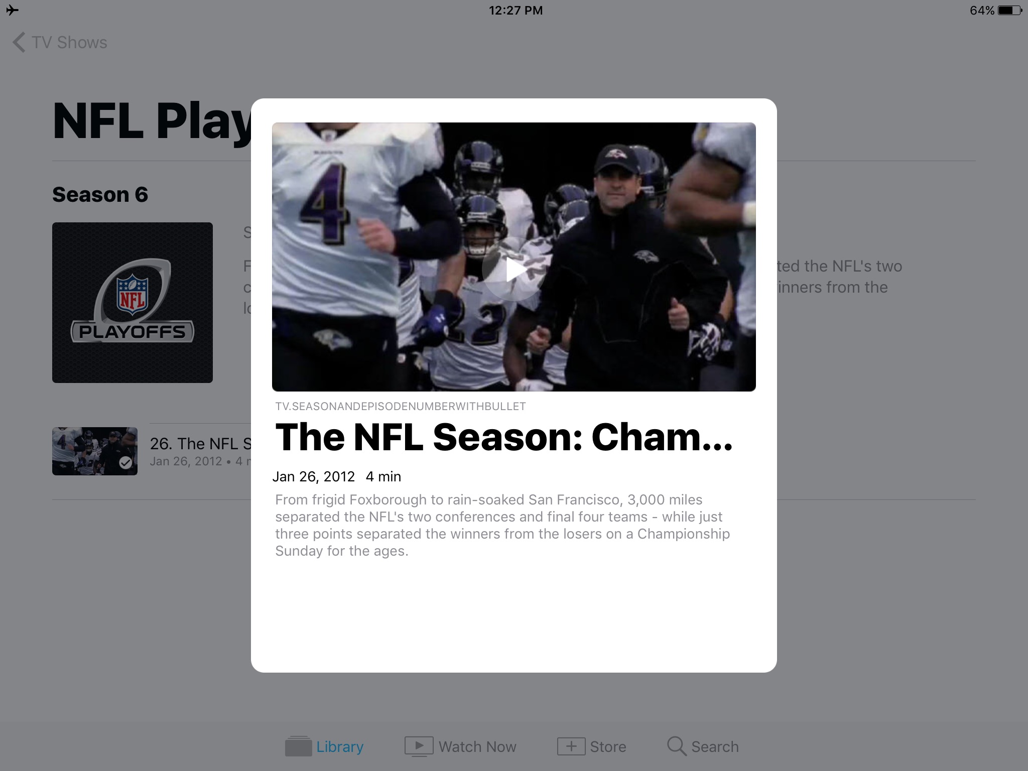This screenshot has height=771, width=1028.
Task: Tap the Store plus icon
Action: (x=571, y=746)
